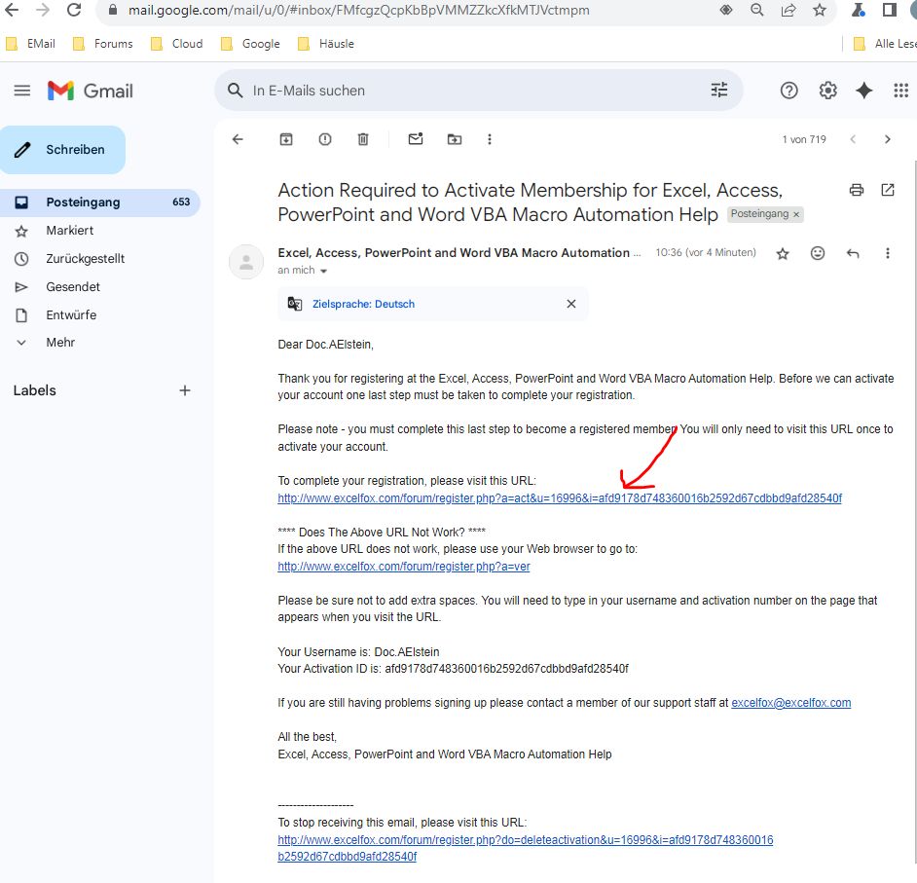
Task: Reload the page
Action: (x=74, y=10)
